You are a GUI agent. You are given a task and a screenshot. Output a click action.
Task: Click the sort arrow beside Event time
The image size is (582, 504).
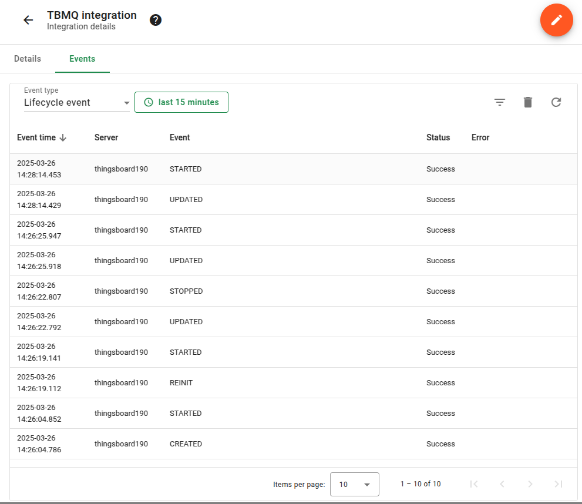click(x=63, y=137)
